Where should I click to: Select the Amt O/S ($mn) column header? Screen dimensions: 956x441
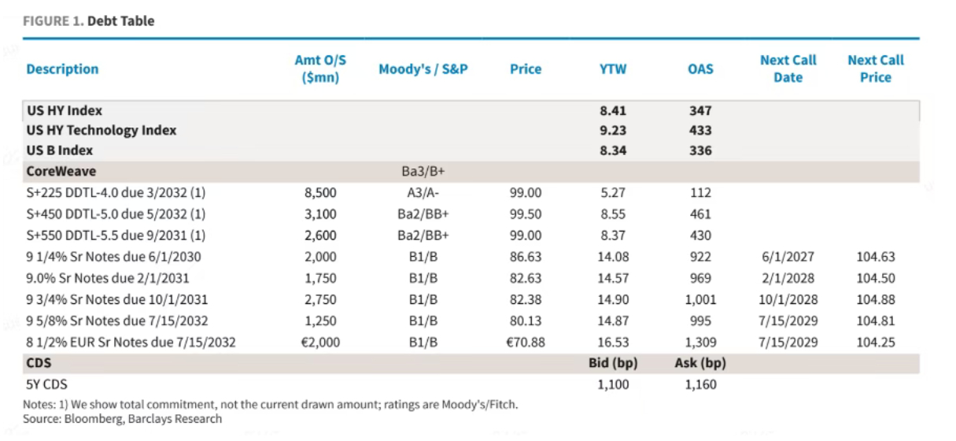[320, 69]
